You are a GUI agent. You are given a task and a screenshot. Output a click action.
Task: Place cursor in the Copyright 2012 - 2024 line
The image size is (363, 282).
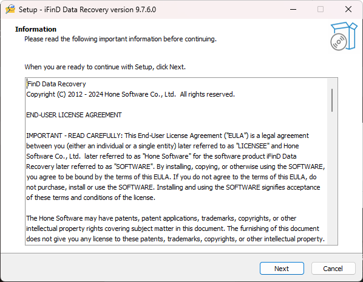click(x=131, y=94)
